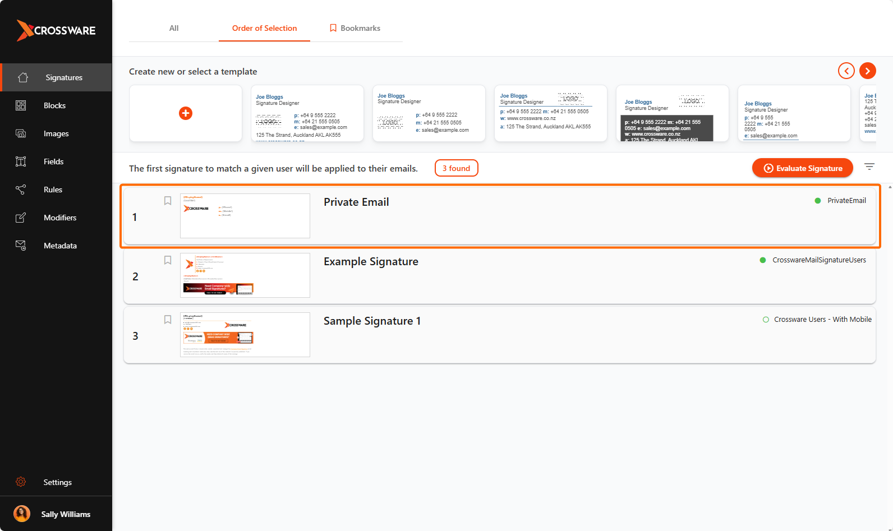Click the 3 found badge
893x531 pixels.
456,168
